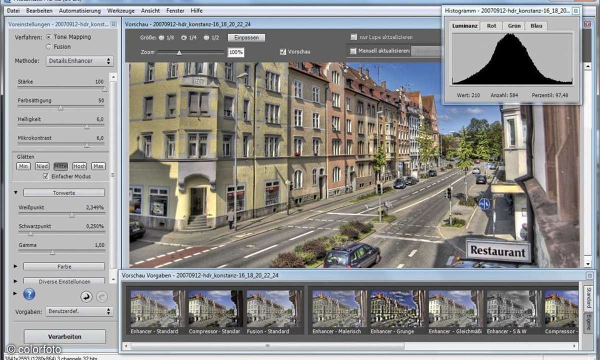Open the help question mark icon
Image resolution: width=600 pixels, height=360 pixels.
(29, 294)
